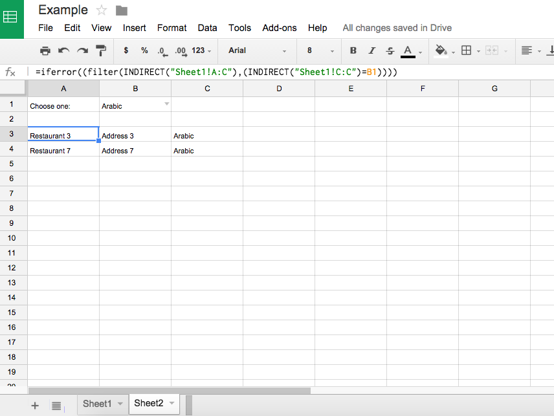Open the File menu
Viewport: 554px width, 416px height.
45,28
